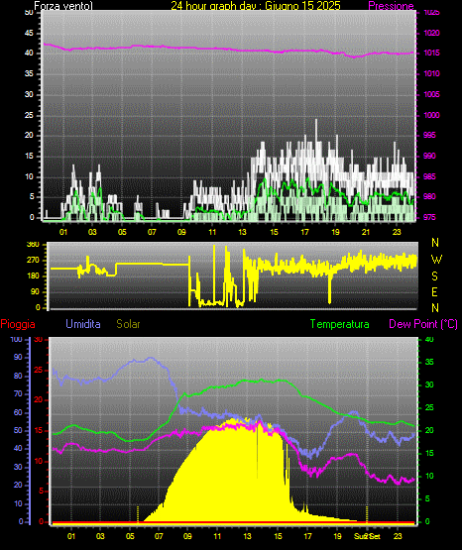Viewport: 462px width, 550px height.
Task: Click the Forza vento title label
Action: point(63,6)
